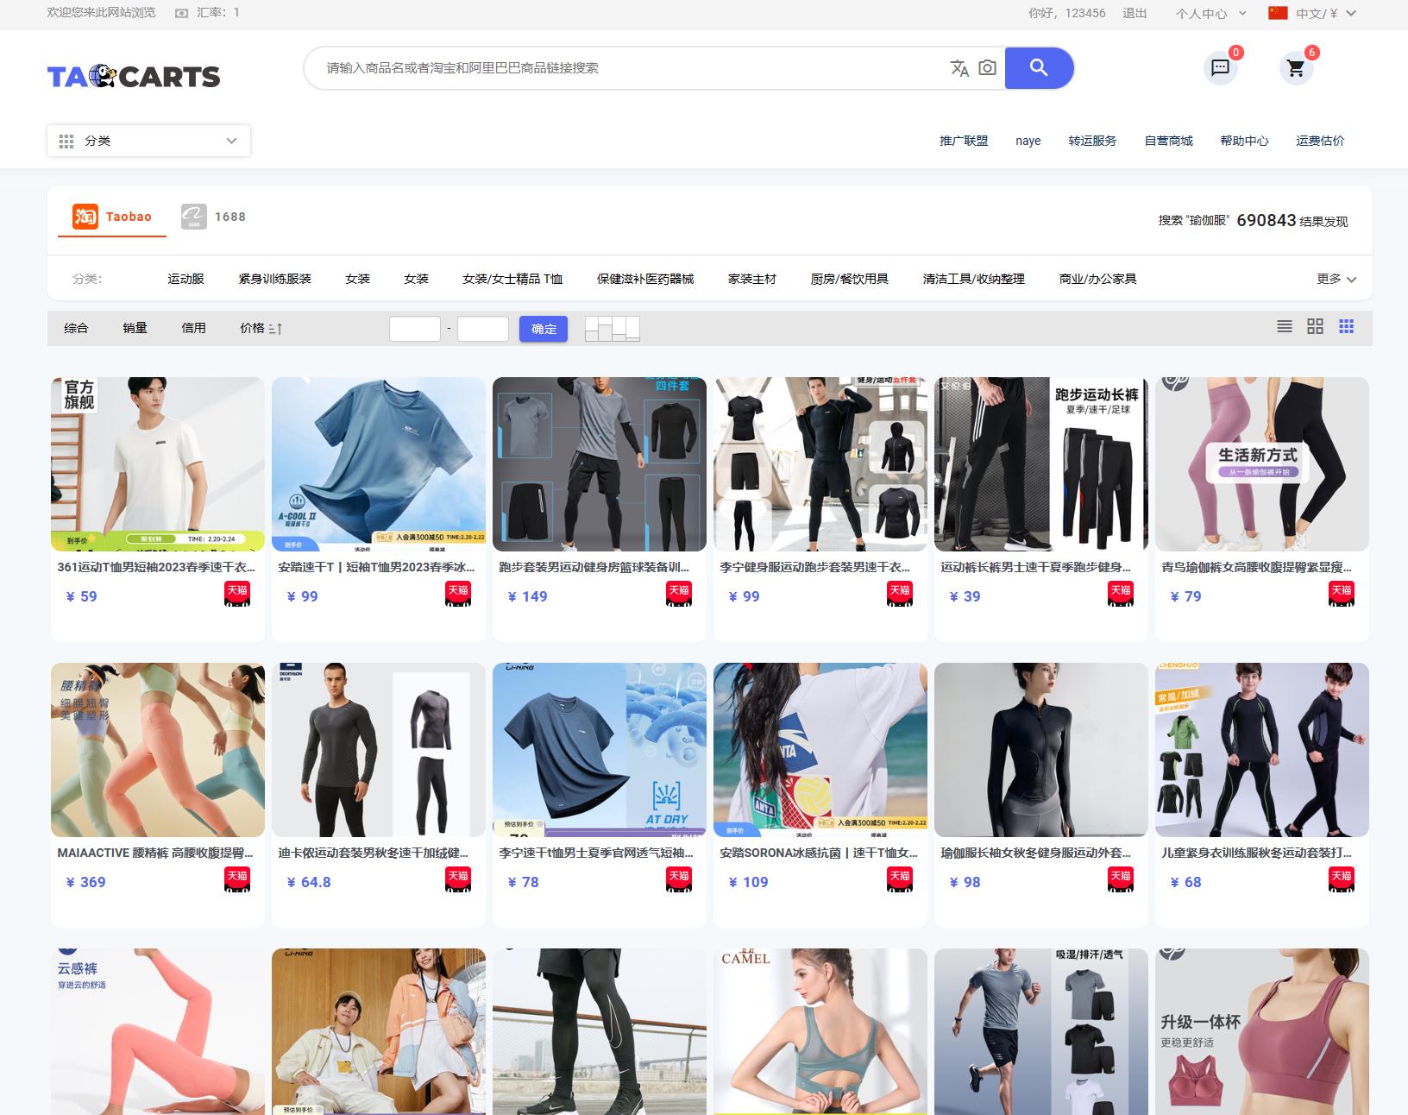
Task: Open the 361 white T-shirt product image
Action: [x=158, y=464]
